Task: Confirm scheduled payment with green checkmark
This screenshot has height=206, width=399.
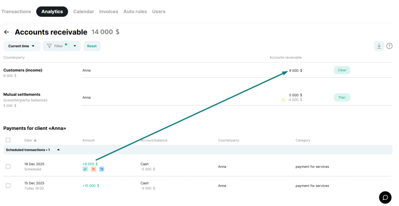Action: click(85, 169)
